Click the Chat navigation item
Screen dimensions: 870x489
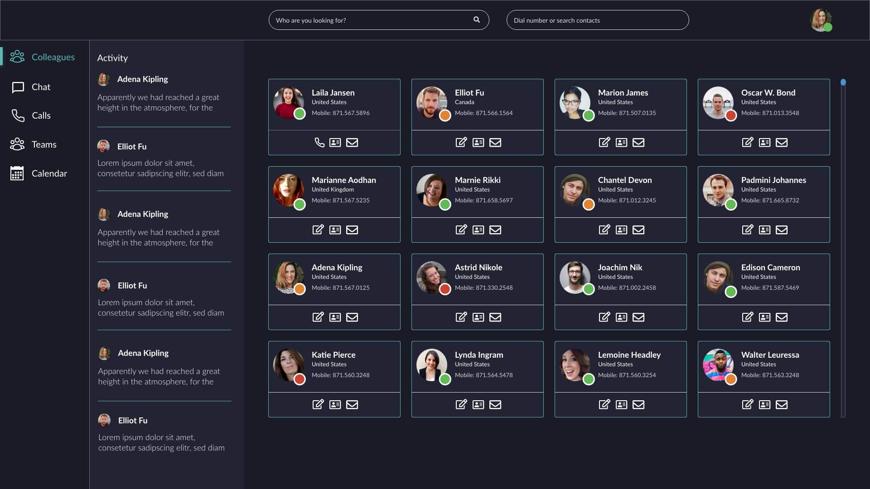point(41,86)
